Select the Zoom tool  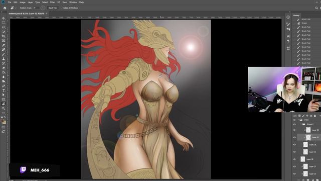(x=4, y=109)
